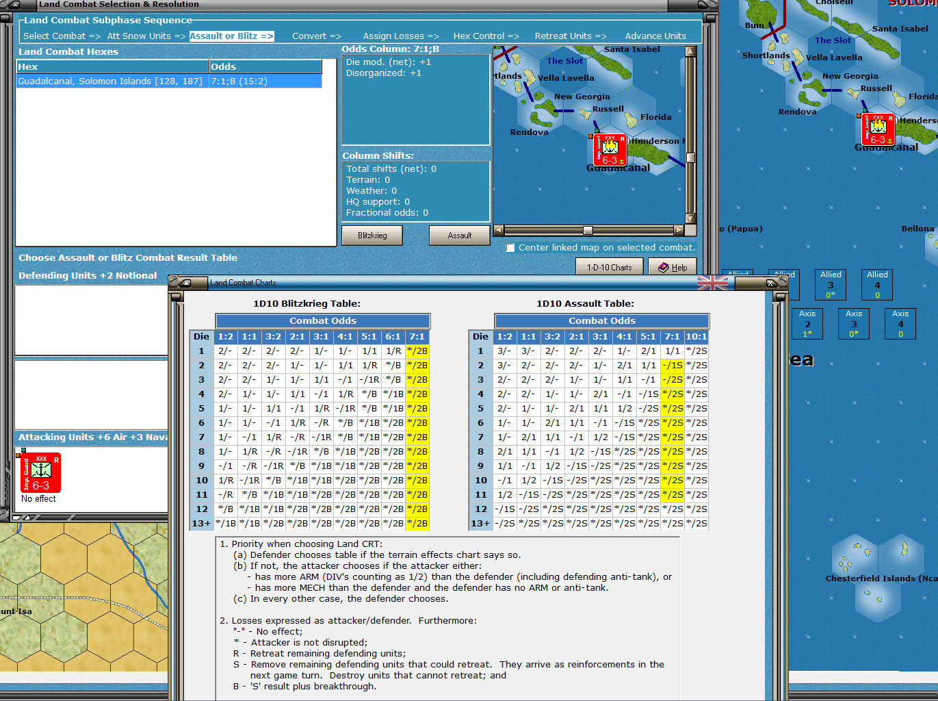Click the Select Combat subphase step
This screenshot has width=938, height=701.
tap(62, 36)
